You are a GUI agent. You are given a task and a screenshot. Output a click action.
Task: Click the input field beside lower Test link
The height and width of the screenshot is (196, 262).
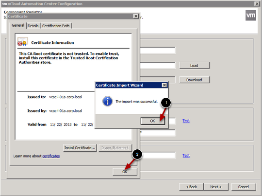tap(158, 155)
